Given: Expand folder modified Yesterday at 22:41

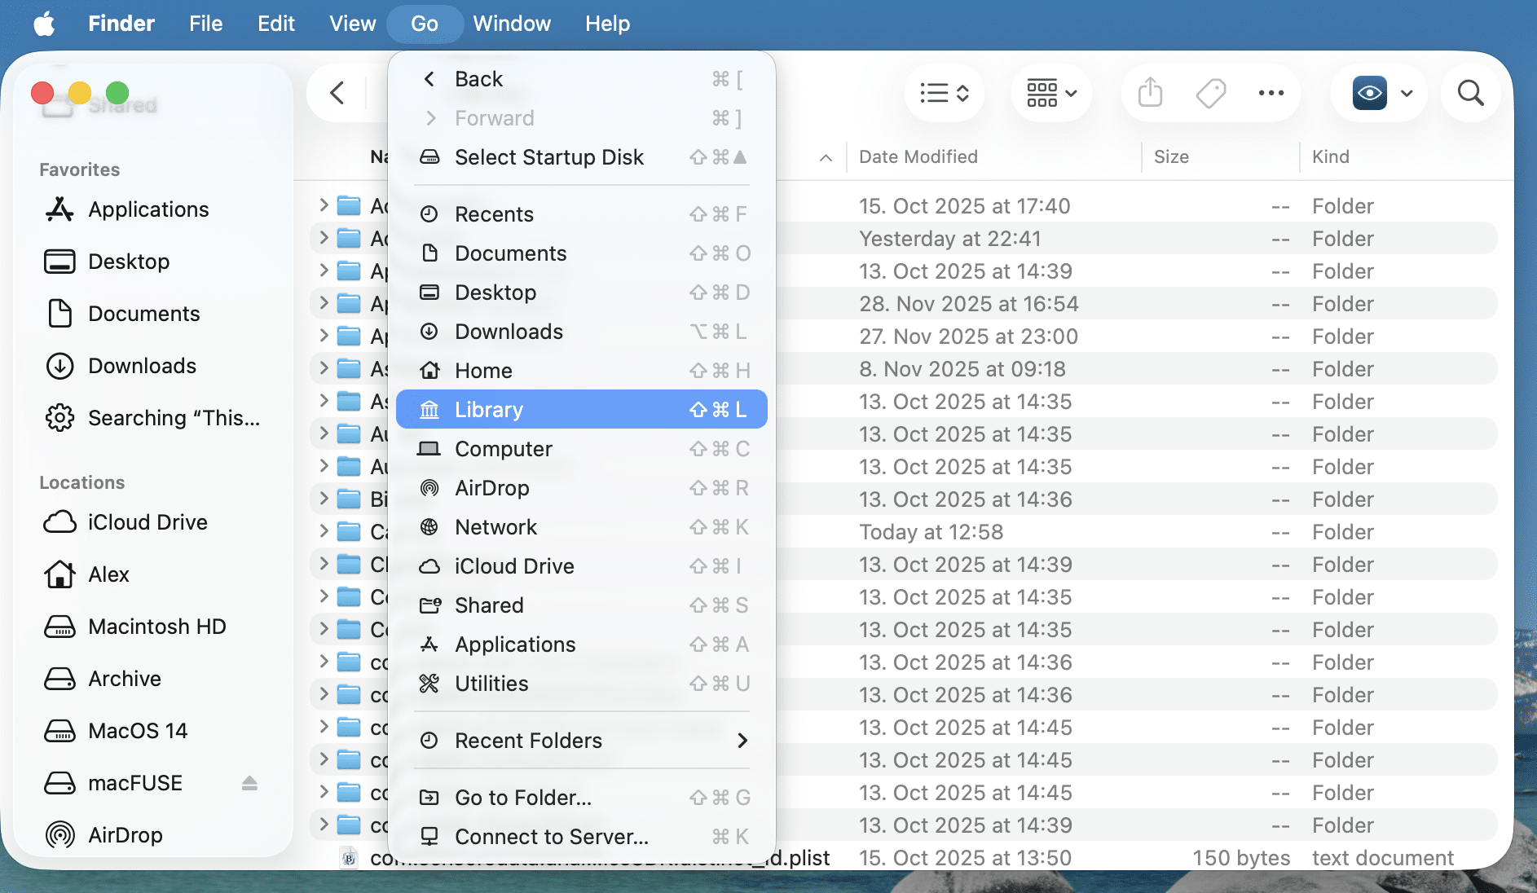Looking at the screenshot, I should pyautogui.click(x=324, y=238).
